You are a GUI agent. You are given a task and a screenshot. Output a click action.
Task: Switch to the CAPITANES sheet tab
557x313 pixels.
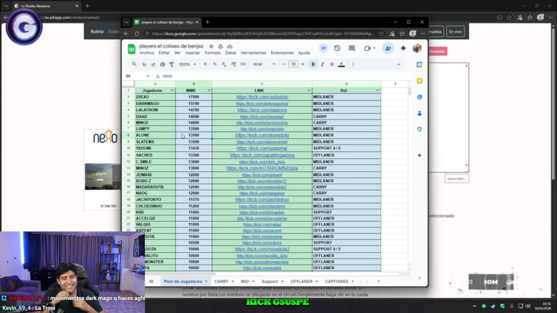click(x=339, y=281)
